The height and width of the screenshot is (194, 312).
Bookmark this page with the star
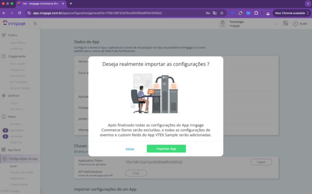[x=222, y=13]
